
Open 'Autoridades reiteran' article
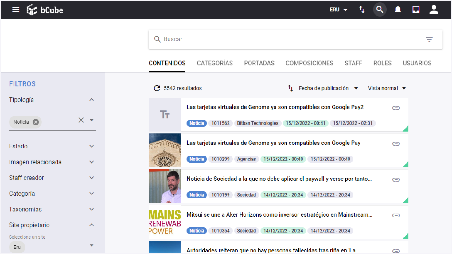click(273, 250)
